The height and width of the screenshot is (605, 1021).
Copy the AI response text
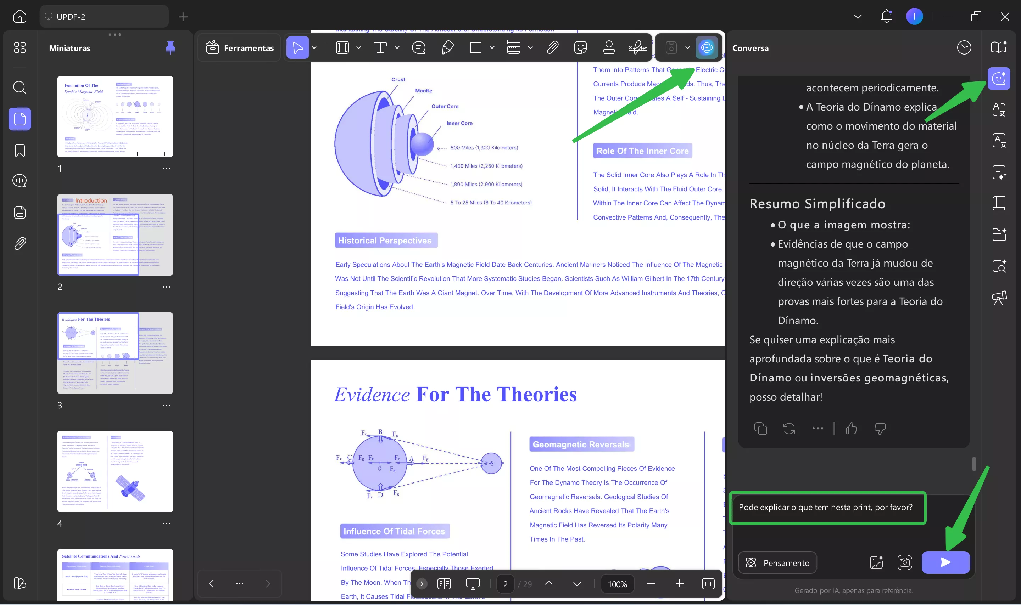[760, 429]
